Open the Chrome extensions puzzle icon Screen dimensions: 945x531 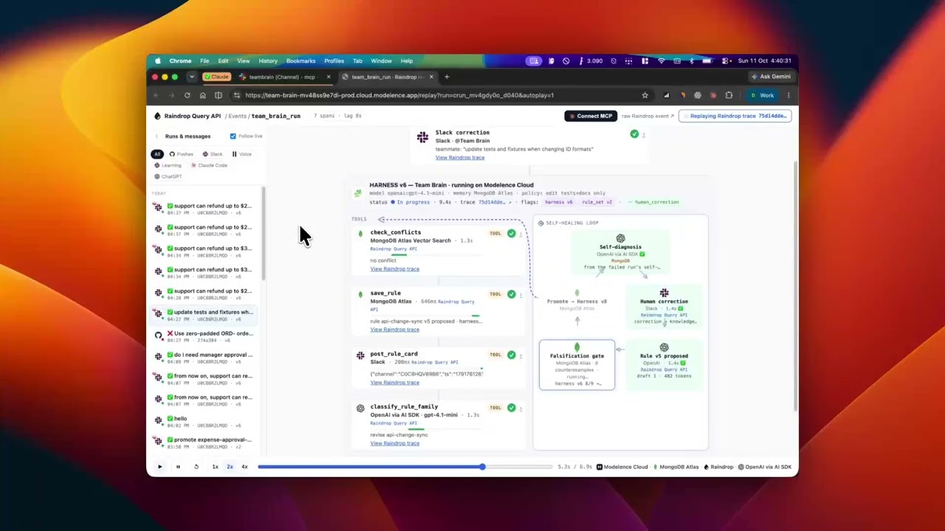(729, 95)
